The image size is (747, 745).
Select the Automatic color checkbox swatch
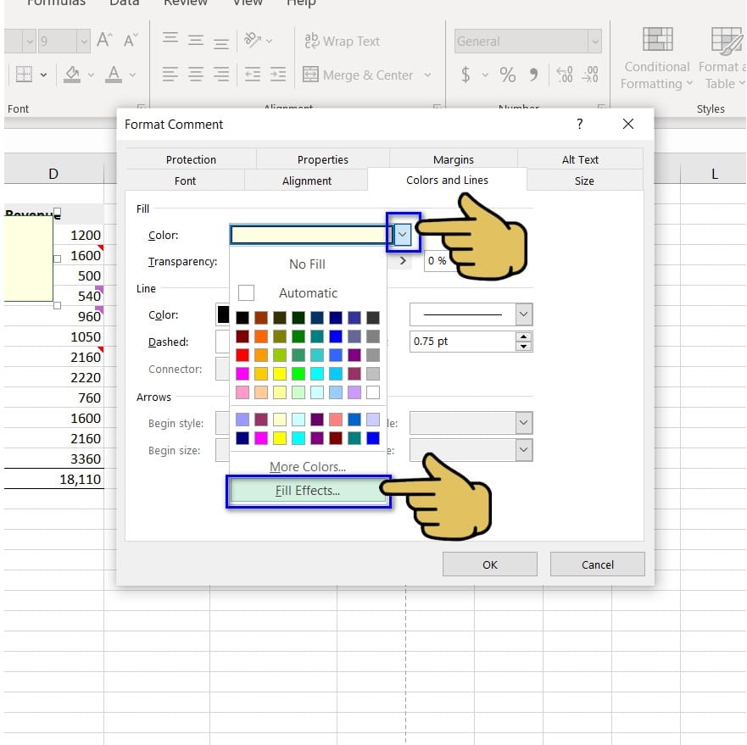click(246, 292)
